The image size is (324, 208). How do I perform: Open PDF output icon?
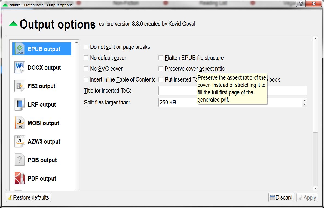(20, 178)
